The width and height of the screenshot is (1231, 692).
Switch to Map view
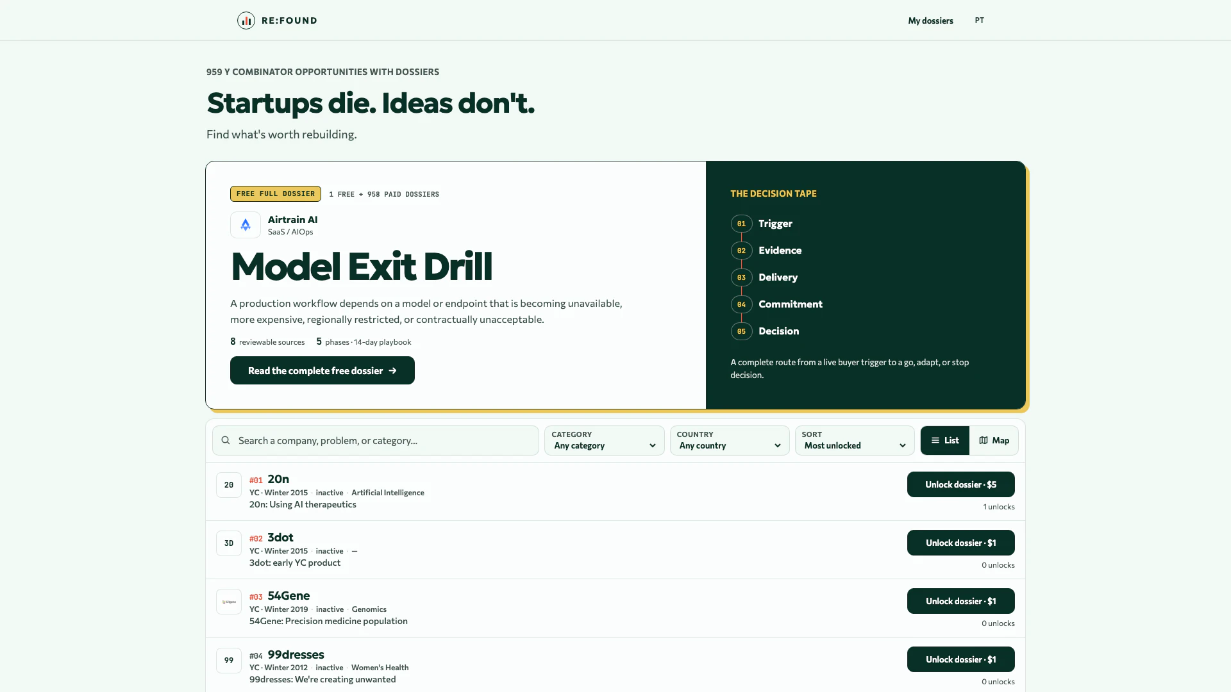tap(994, 440)
